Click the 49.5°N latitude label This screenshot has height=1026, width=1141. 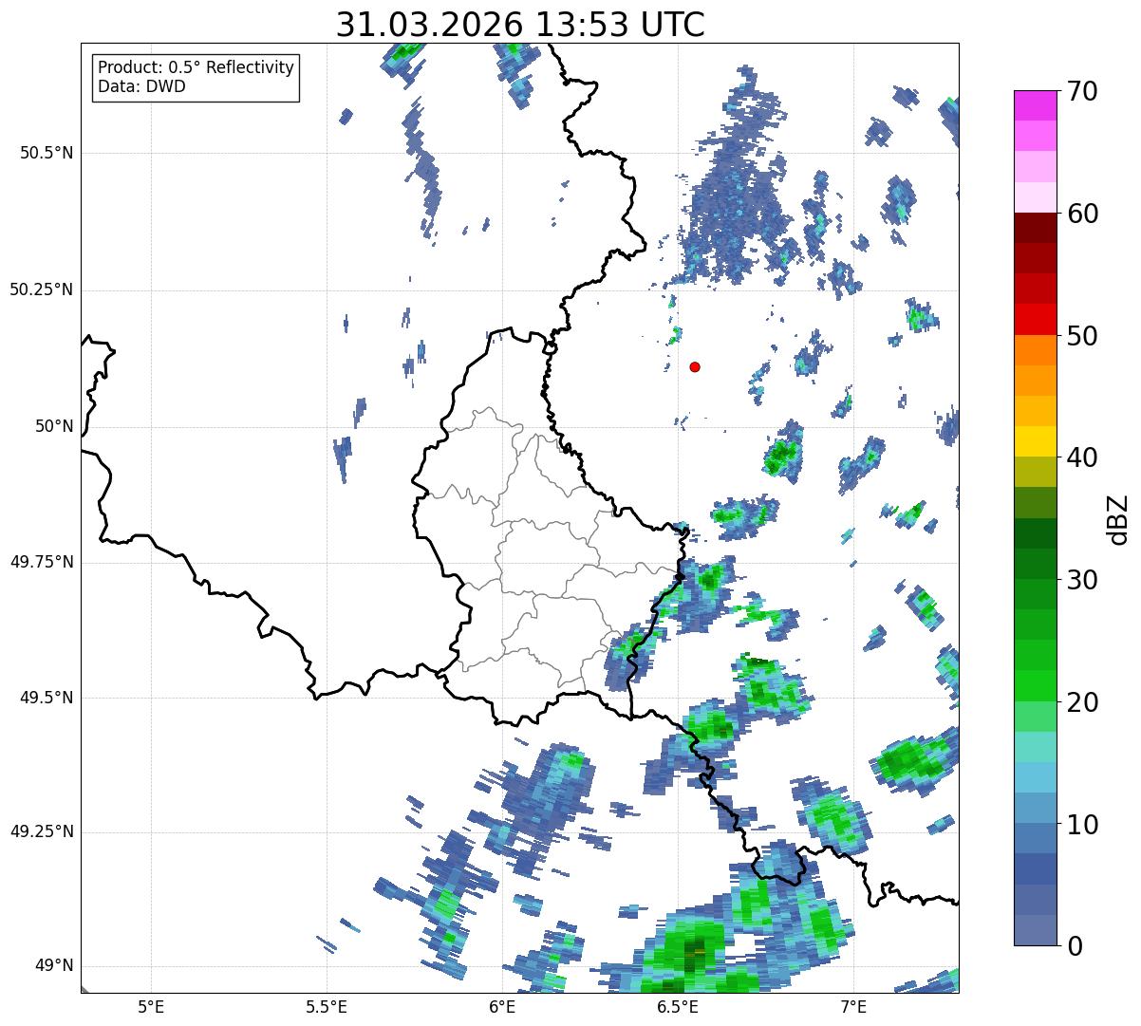click(x=47, y=698)
